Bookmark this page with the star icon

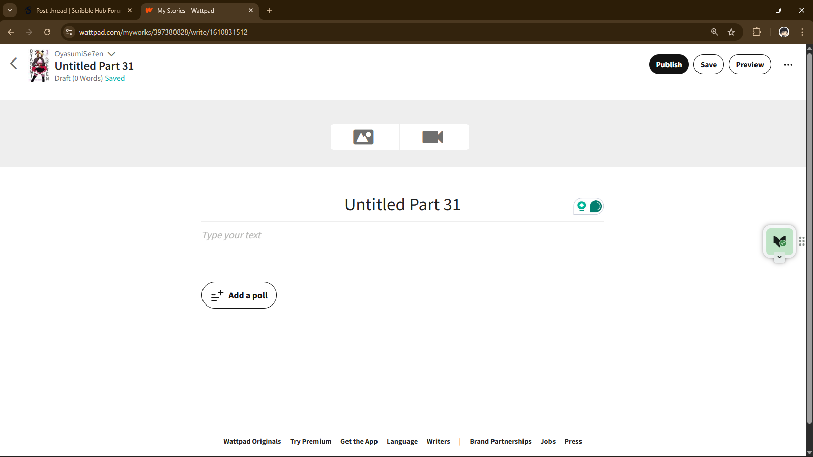[731, 32]
